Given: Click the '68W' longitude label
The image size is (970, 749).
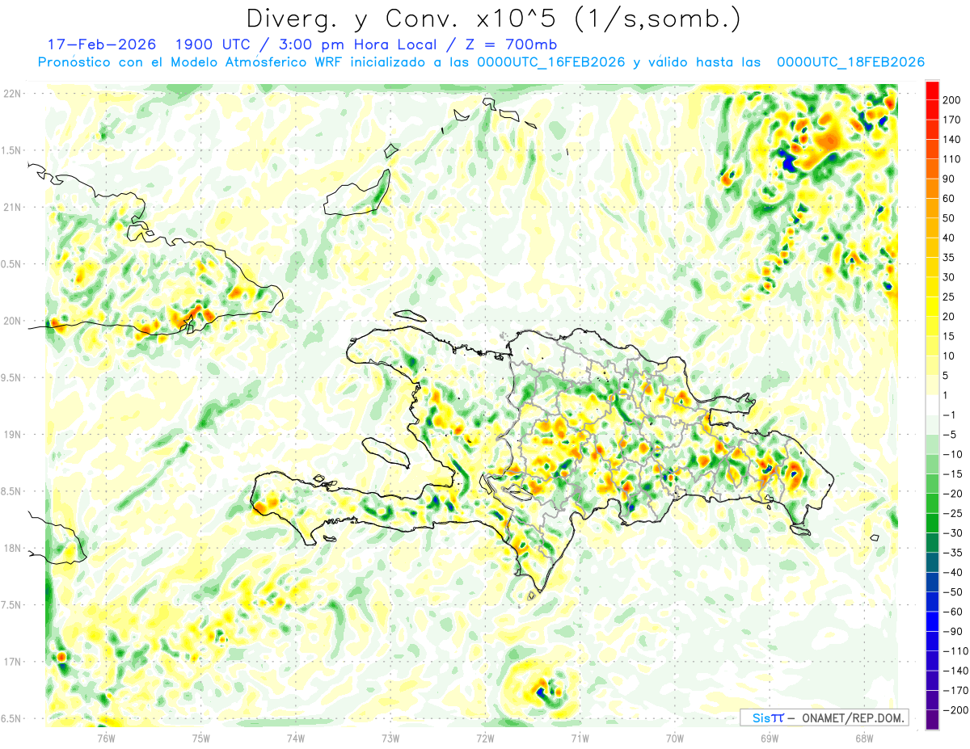Looking at the screenshot, I should (x=864, y=738).
